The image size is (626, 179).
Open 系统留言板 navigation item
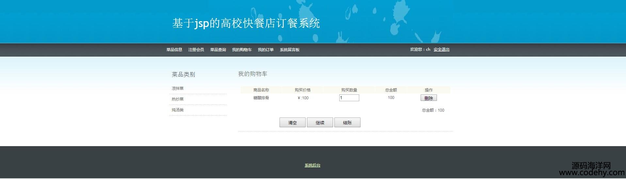point(289,50)
